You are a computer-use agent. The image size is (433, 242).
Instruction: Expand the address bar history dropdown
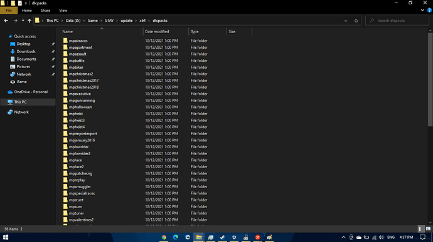coord(346,21)
